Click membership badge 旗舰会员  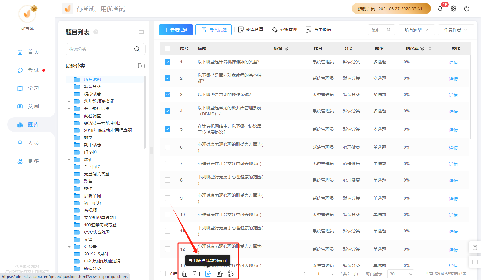coord(391,8)
